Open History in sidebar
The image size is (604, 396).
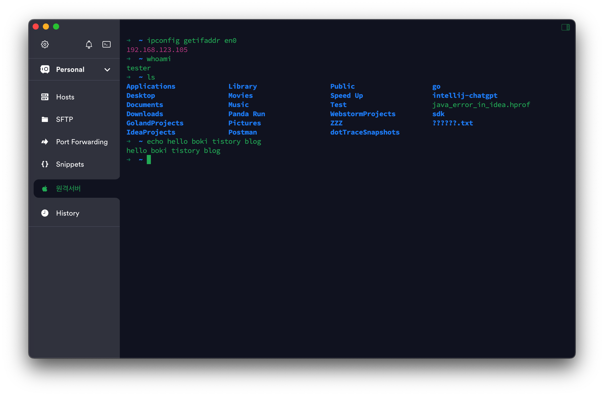68,213
